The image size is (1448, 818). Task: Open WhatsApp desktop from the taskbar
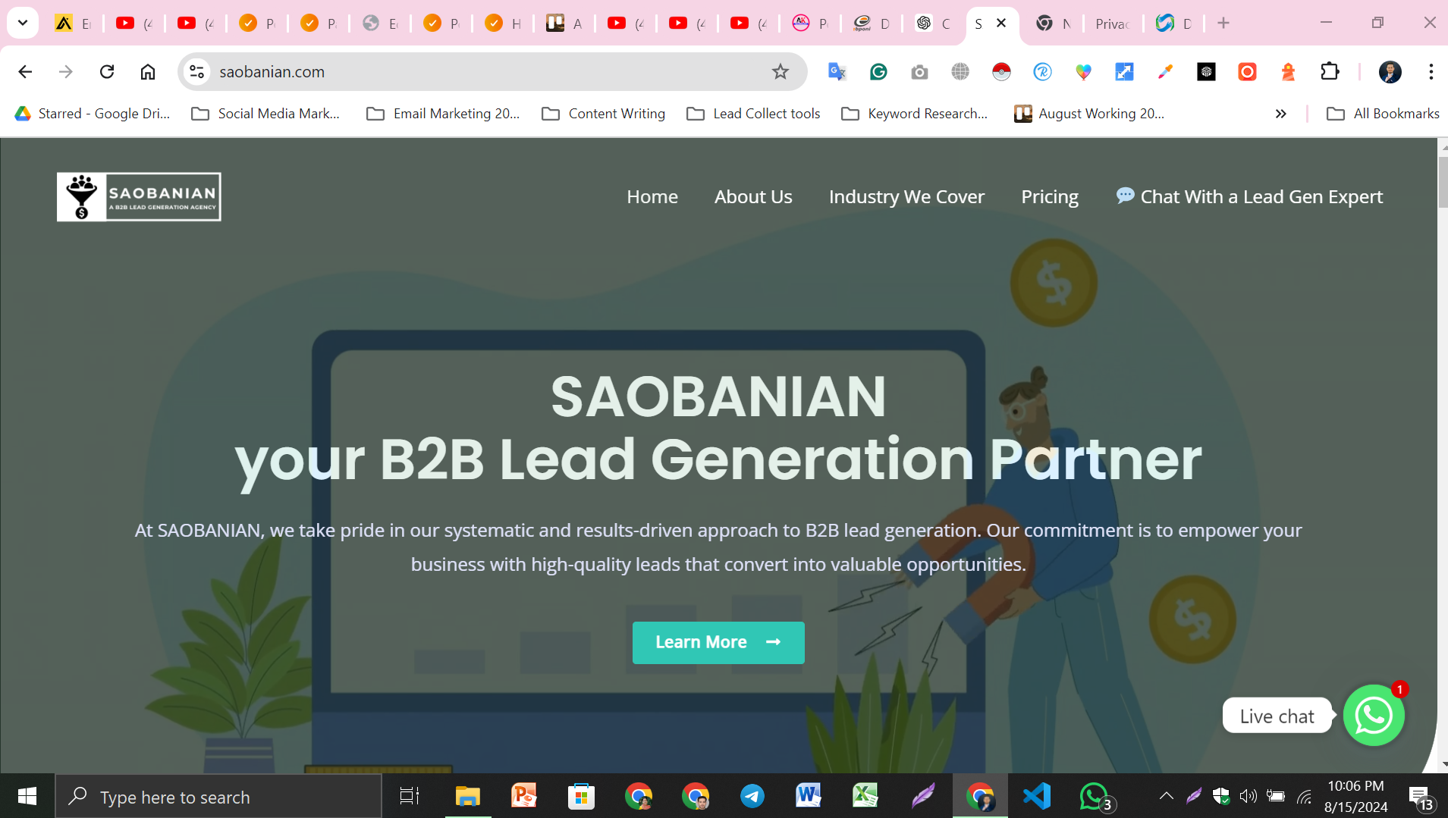pos(1095,796)
